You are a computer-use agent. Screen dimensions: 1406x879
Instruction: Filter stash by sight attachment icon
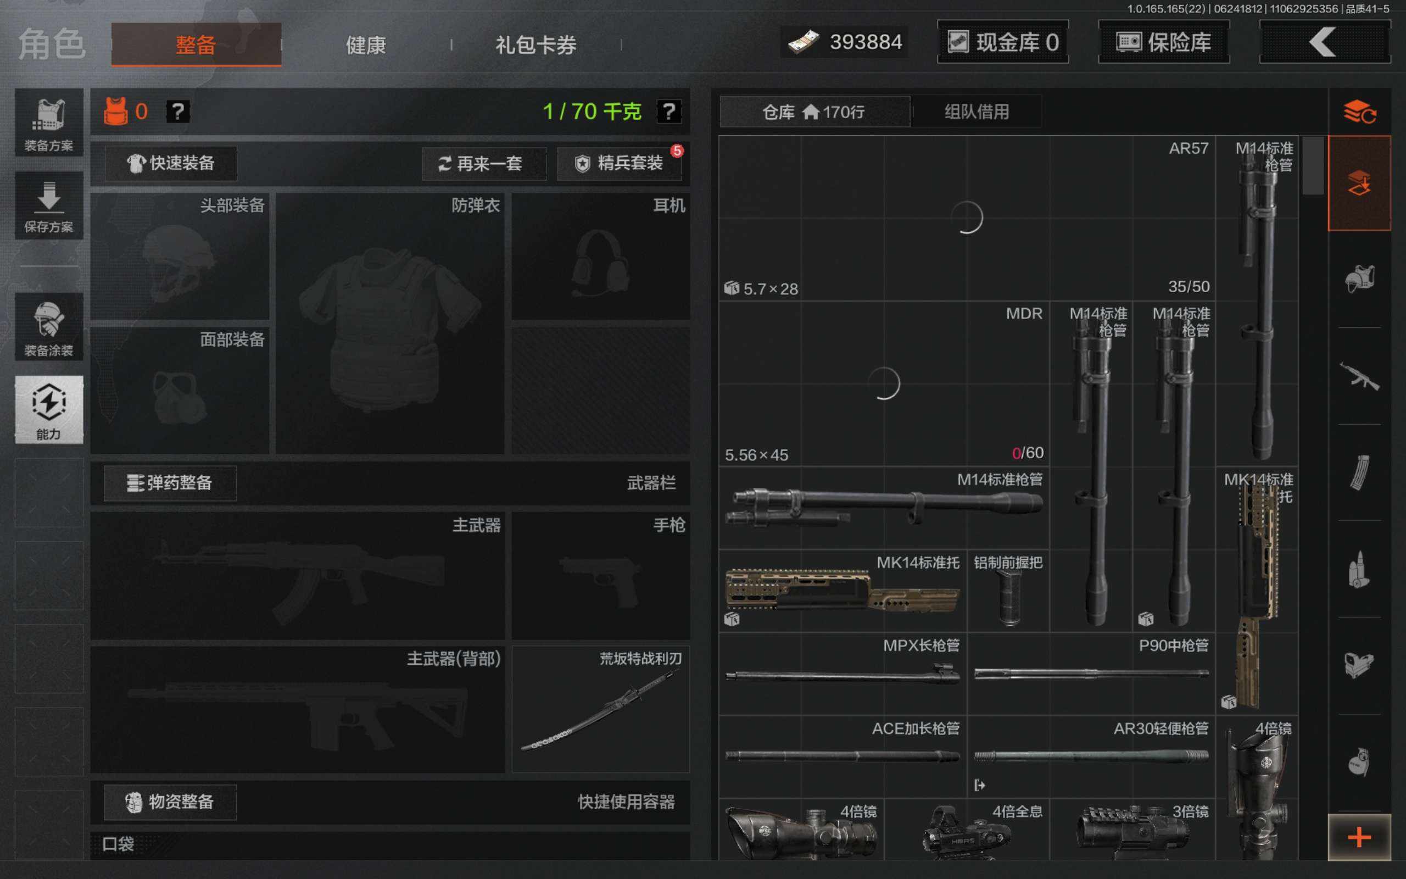pos(1359,665)
